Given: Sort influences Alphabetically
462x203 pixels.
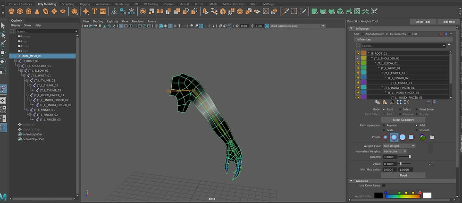Looking at the screenshot, I should pyautogui.click(x=362, y=34).
